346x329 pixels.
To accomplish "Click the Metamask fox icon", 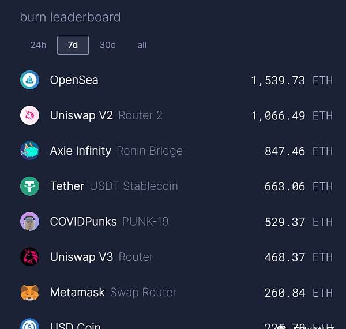I will 29,292.
